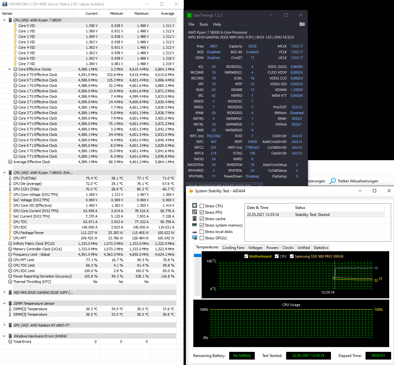Click the Treiber Aktualisierungen link
The width and height of the screenshot is (394, 365).
click(358, 181)
